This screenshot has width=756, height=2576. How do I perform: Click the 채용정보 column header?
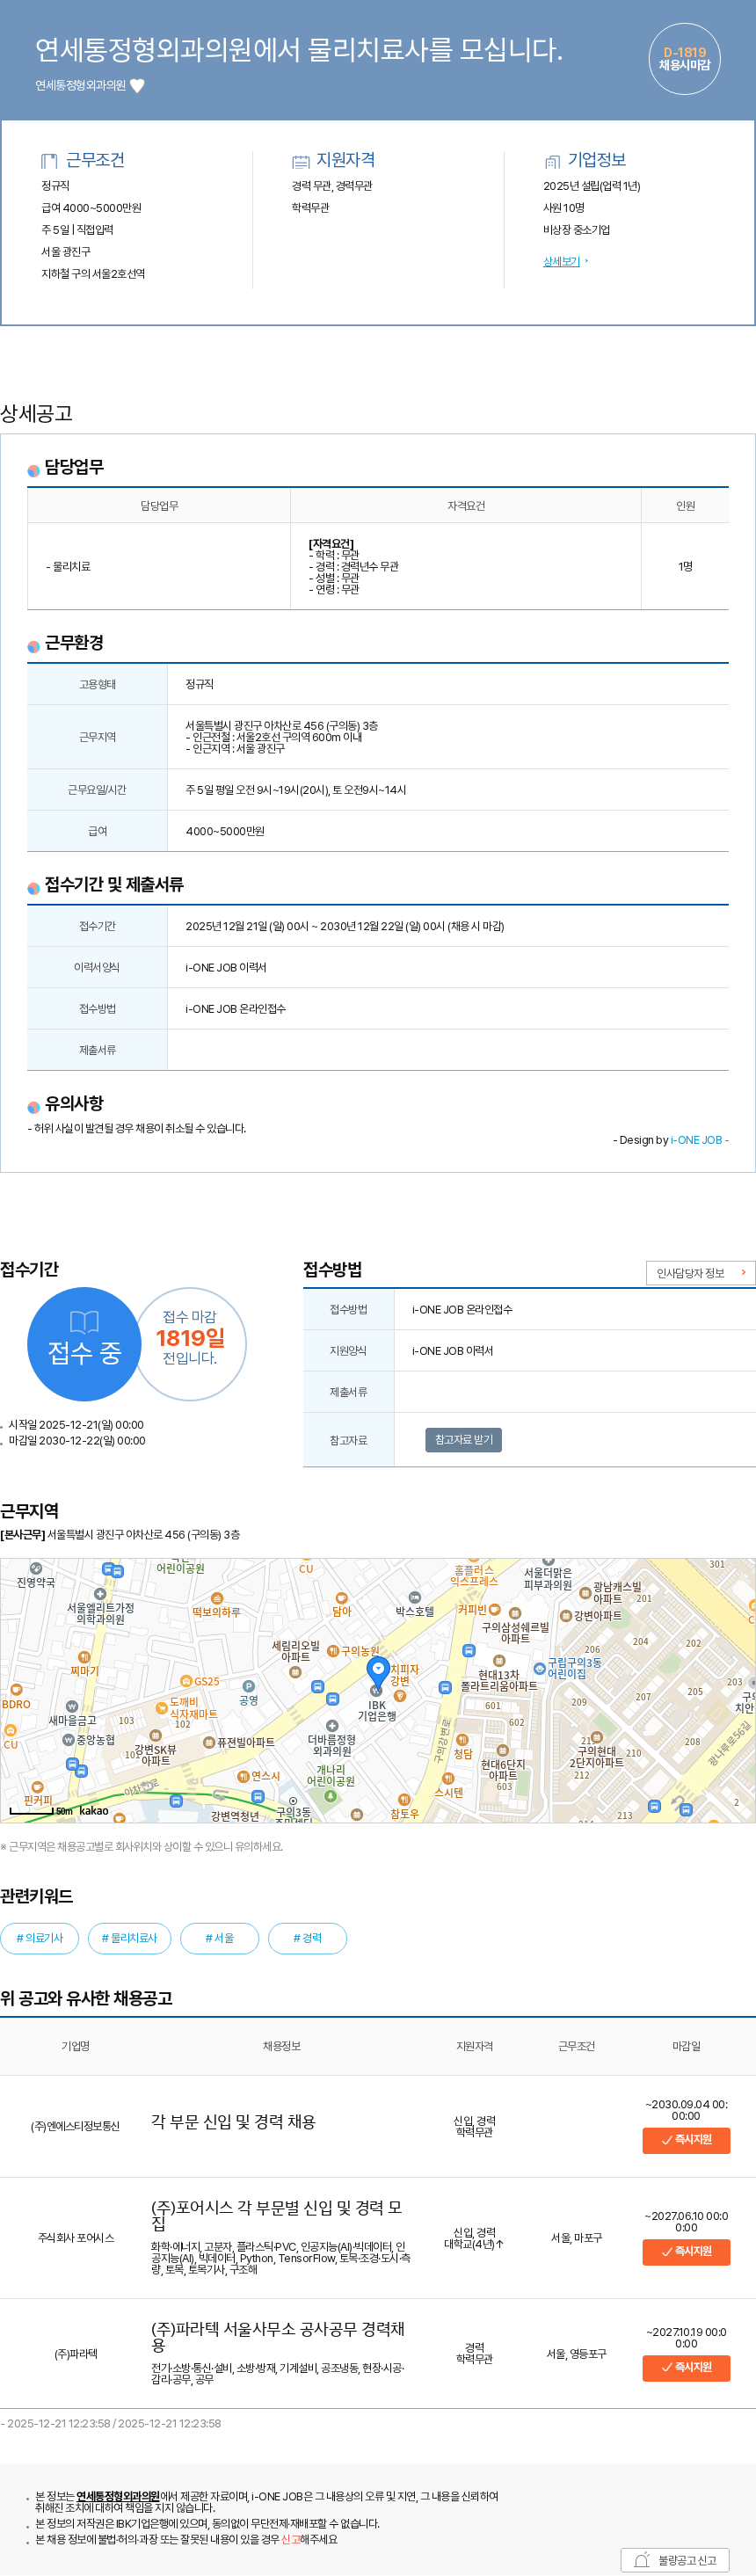point(282,2046)
